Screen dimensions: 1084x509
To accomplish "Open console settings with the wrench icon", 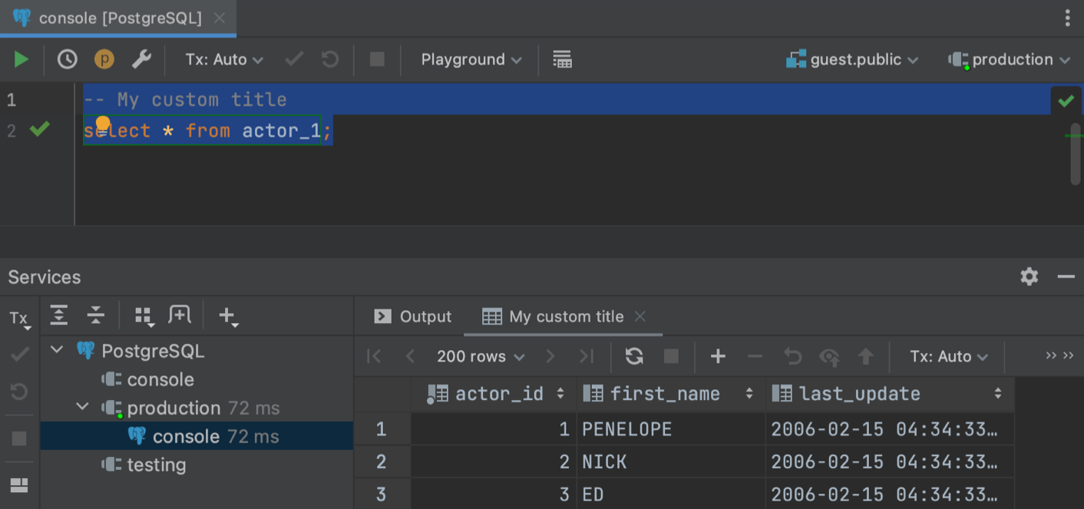I will (142, 59).
